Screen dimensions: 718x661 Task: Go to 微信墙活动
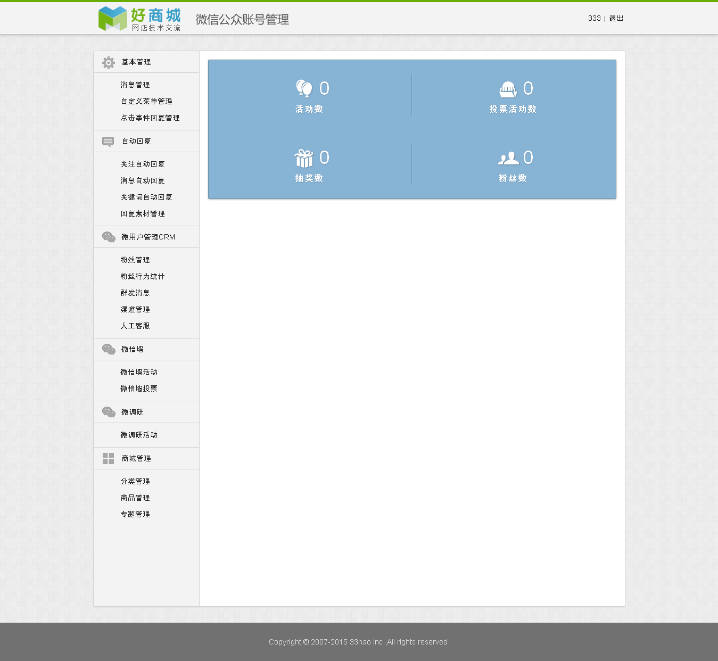pyautogui.click(x=139, y=372)
